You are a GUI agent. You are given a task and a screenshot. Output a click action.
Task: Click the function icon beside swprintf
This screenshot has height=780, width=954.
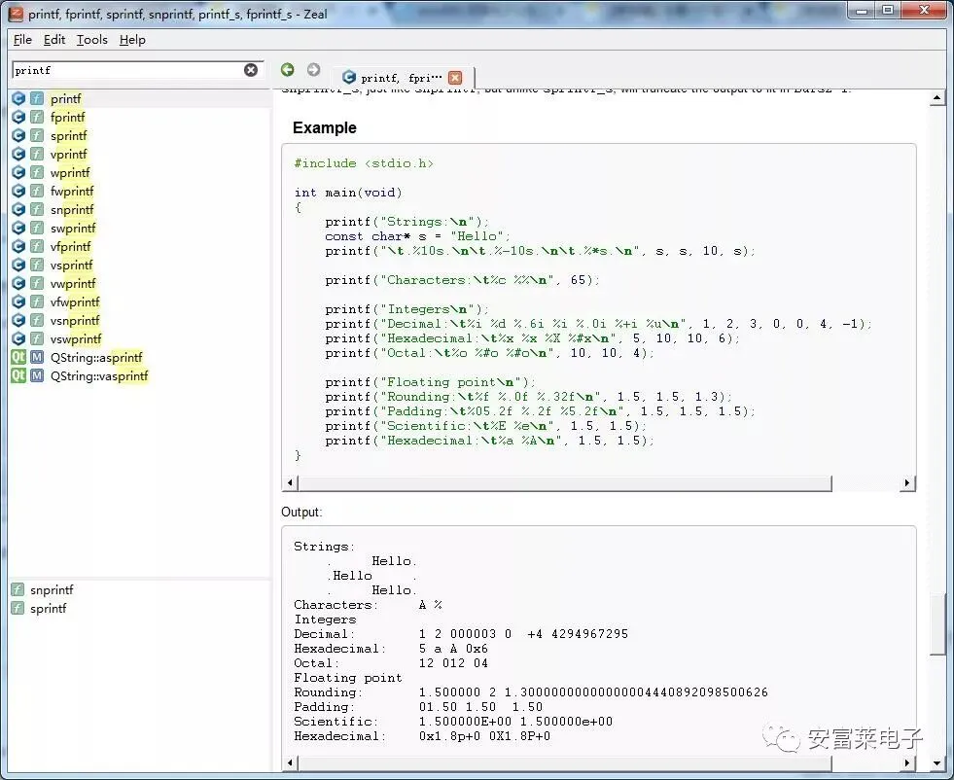(37, 228)
